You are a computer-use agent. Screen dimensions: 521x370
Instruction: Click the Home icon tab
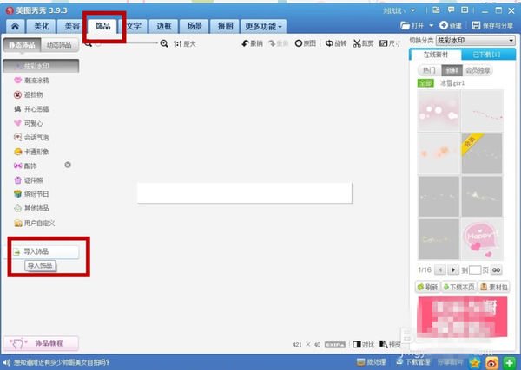[x=15, y=27]
